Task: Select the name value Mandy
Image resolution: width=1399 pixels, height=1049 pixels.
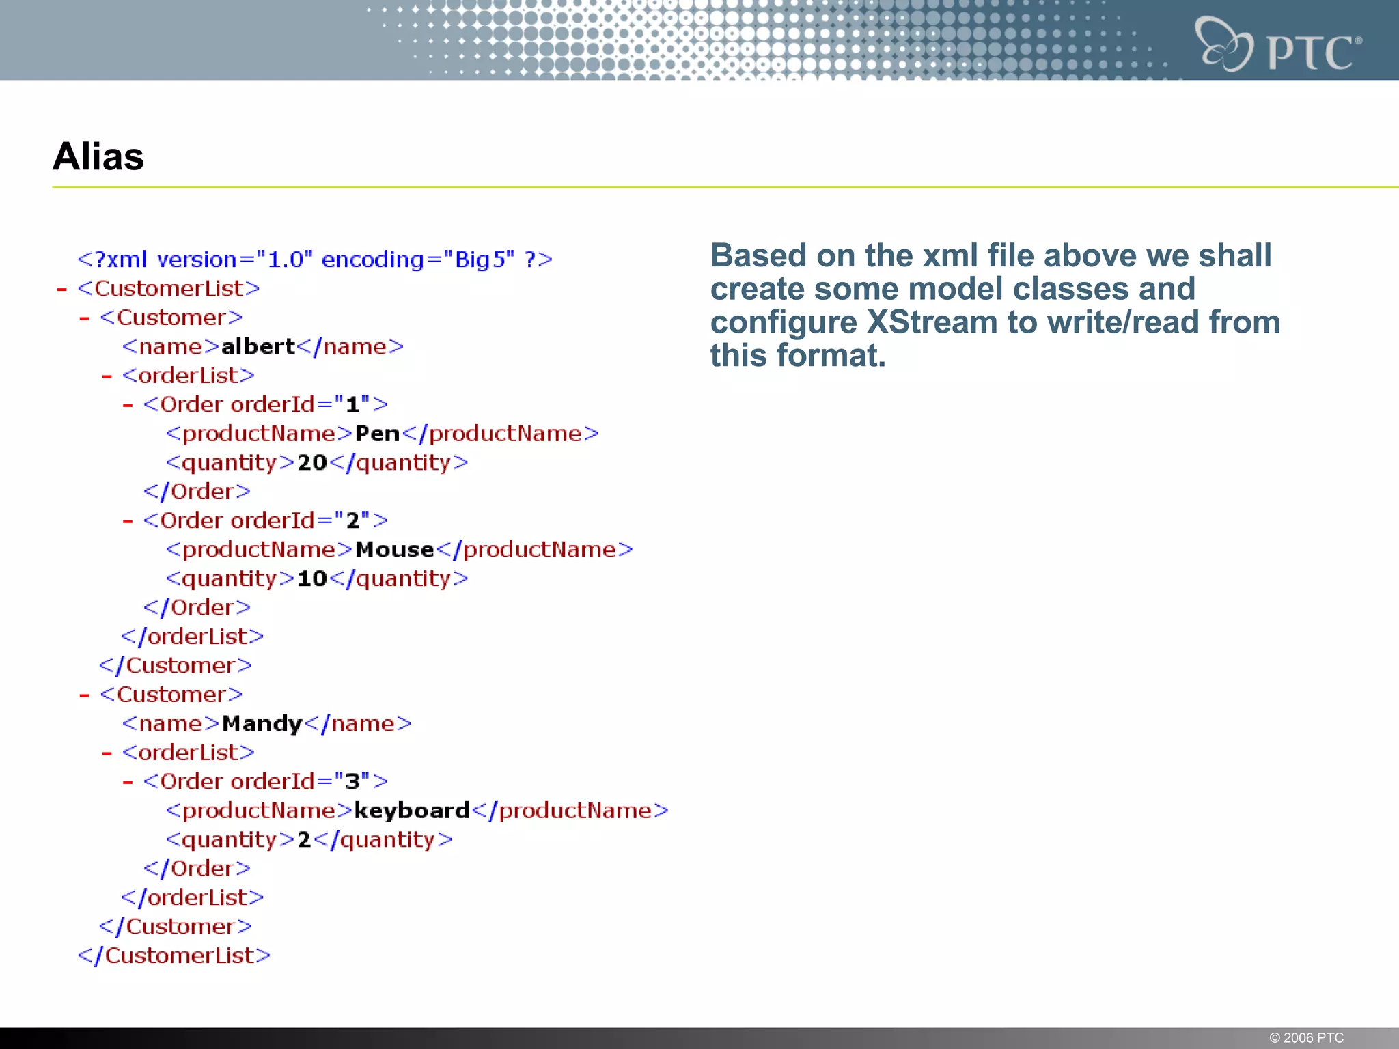Action: click(262, 724)
